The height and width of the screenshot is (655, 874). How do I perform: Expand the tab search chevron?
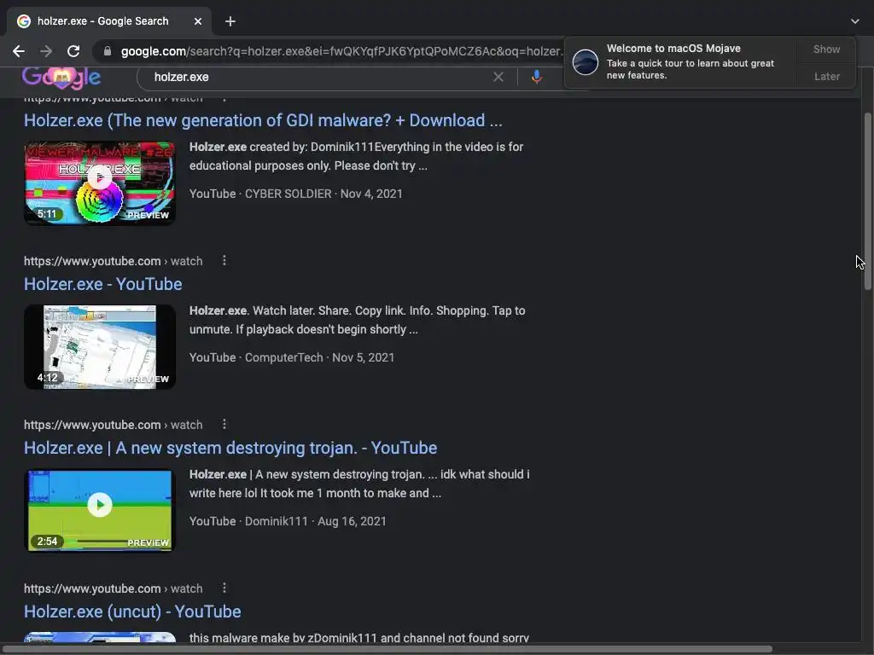(x=855, y=21)
